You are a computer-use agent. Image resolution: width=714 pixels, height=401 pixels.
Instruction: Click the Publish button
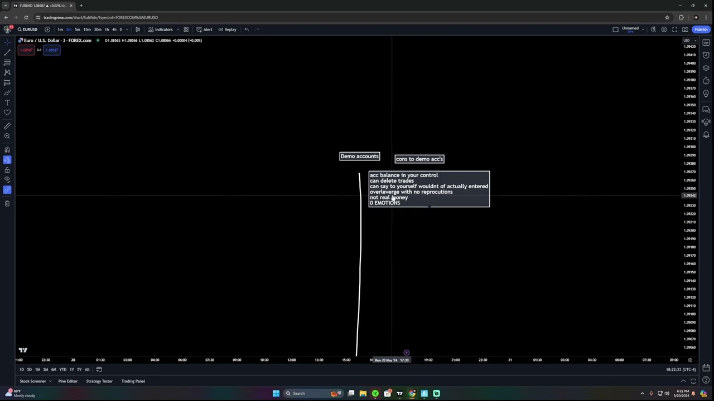[x=701, y=30]
